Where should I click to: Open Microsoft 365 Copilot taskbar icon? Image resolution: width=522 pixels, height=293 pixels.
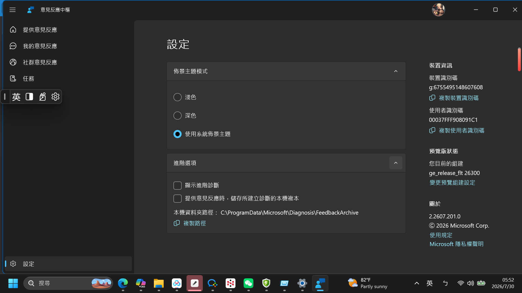coord(141,283)
